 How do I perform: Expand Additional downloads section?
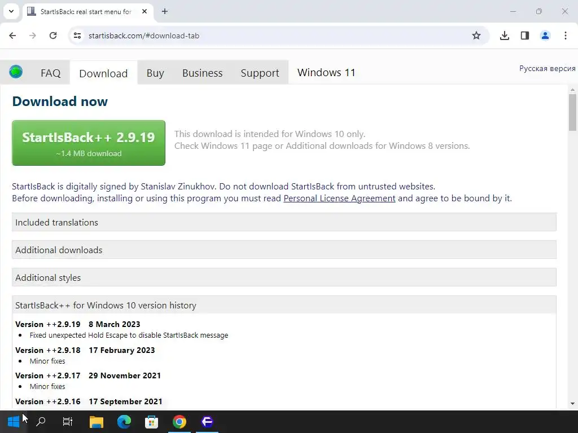coord(284,250)
